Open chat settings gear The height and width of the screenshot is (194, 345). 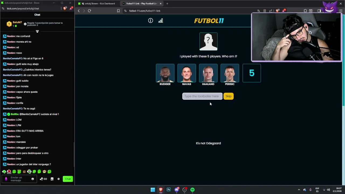58,179
